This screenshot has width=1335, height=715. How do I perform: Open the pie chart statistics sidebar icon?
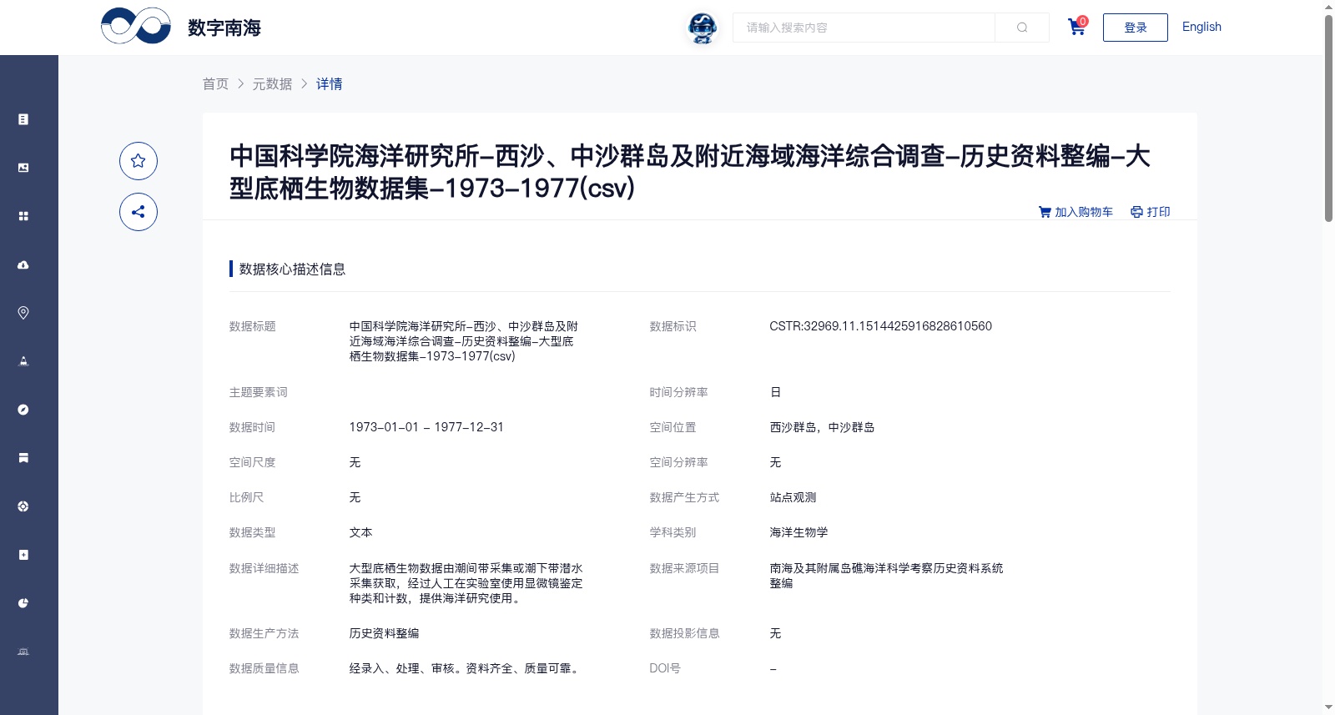pyautogui.click(x=23, y=603)
